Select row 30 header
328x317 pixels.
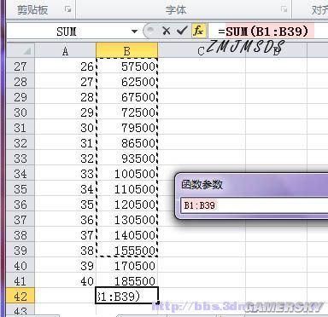pyautogui.click(x=20, y=112)
